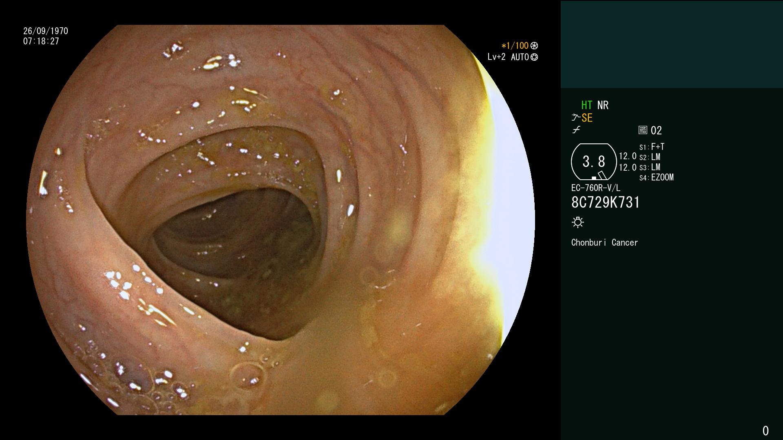Select the S2: LM switch assignment
Image resolution: width=783 pixels, height=440 pixels.
(650, 157)
